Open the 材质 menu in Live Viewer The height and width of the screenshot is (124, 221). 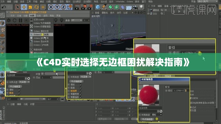click(32, 15)
